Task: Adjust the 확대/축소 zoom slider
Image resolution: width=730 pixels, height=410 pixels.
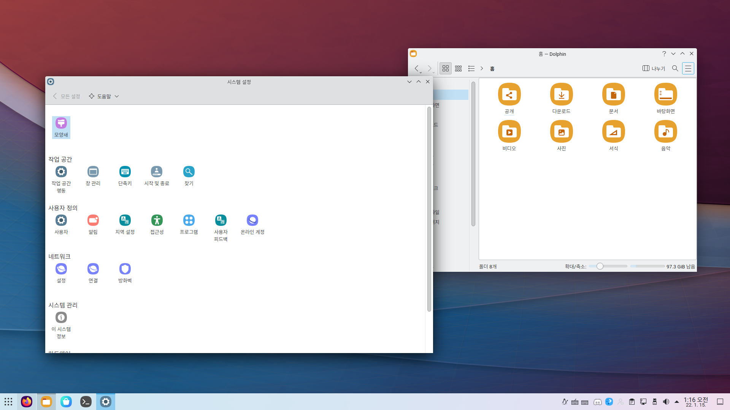Action: (600, 266)
